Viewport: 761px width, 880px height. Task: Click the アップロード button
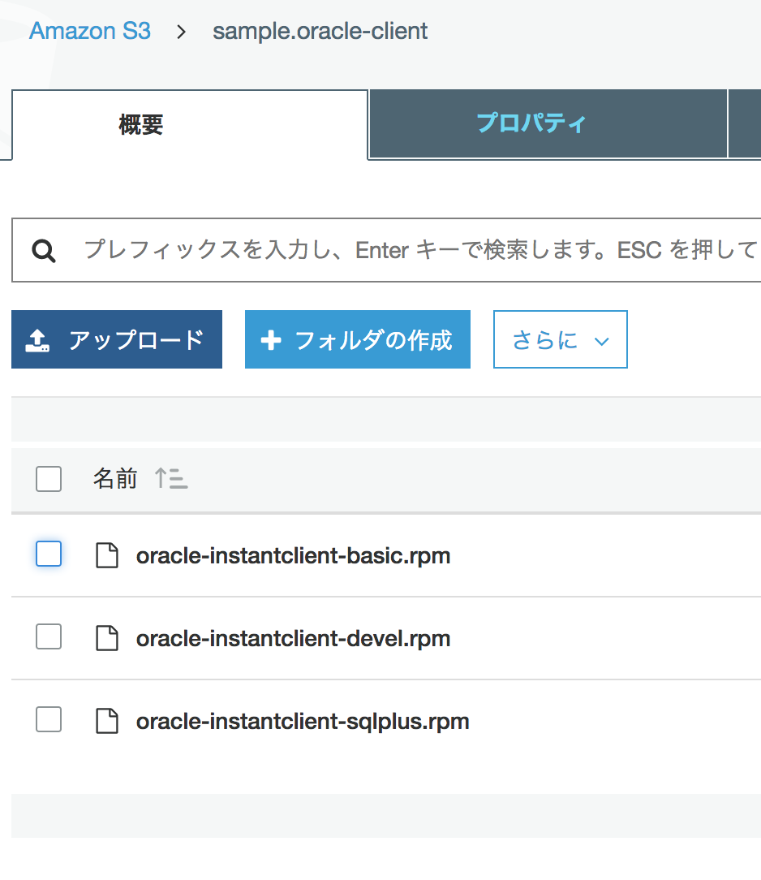coord(117,339)
